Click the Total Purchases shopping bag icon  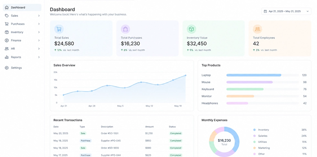point(125,29)
